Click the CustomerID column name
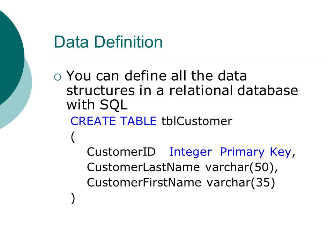Screen dimensions: 335x251 121,152
